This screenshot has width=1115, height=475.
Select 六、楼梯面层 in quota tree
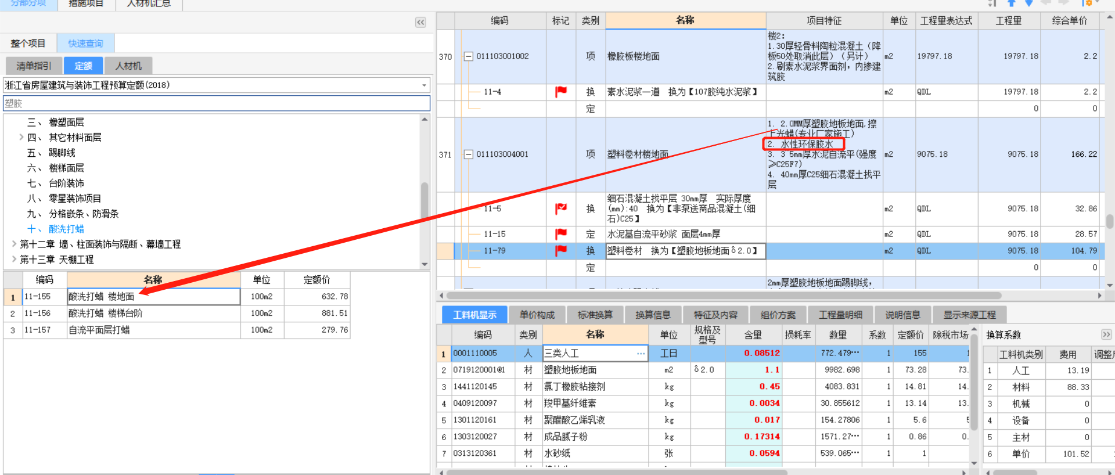56,168
